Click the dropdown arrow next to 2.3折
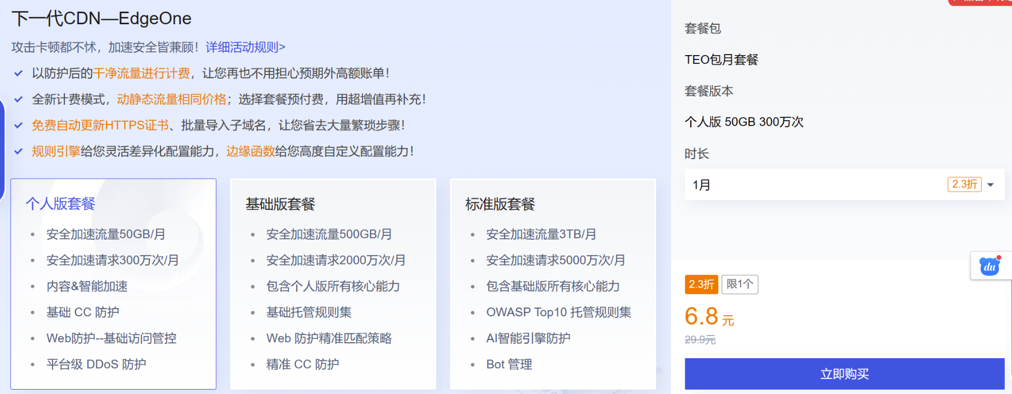 [991, 185]
